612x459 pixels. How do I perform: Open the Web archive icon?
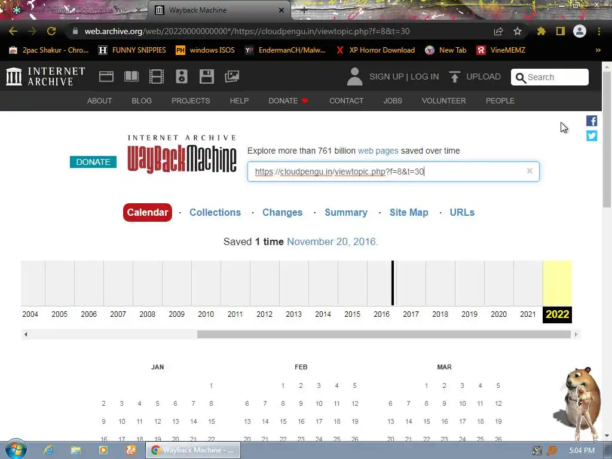[x=106, y=76]
